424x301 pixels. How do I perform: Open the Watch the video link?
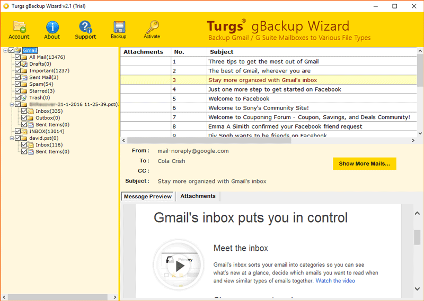pyautogui.click(x=335, y=281)
